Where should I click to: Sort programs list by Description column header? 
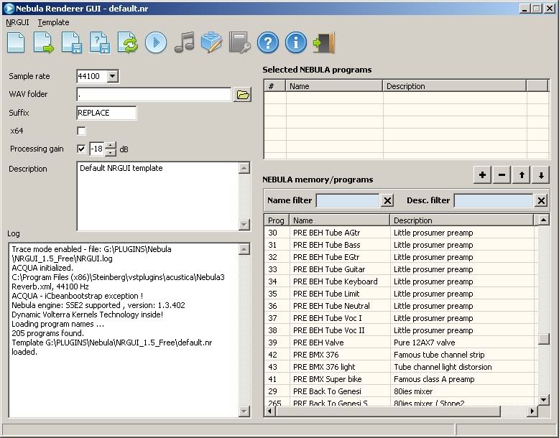[462, 220]
